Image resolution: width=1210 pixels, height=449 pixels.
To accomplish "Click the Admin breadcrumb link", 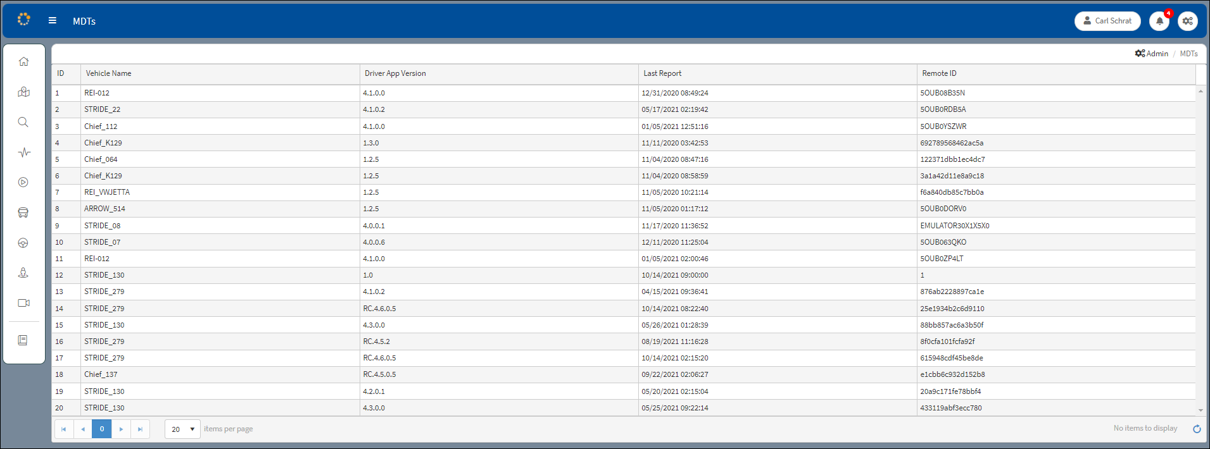I will click(x=1152, y=54).
